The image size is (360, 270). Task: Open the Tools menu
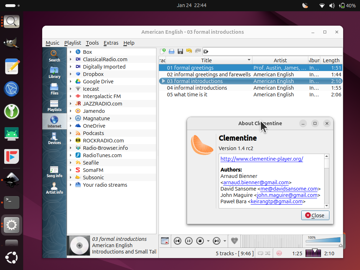(92, 43)
